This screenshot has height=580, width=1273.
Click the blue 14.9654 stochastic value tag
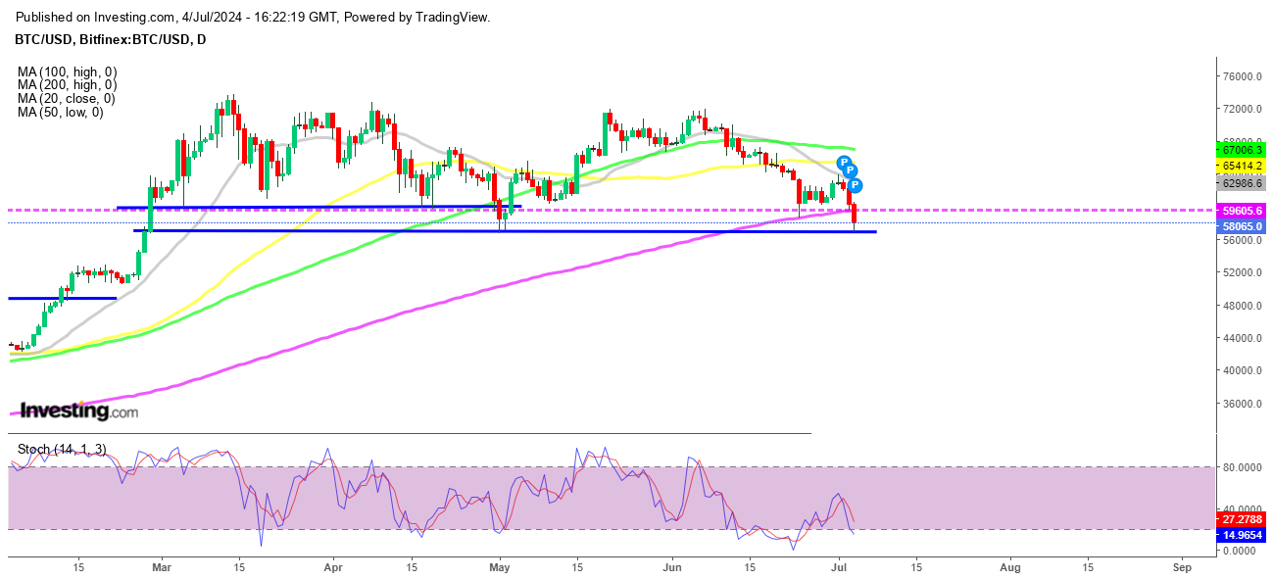click(1243, 536)
